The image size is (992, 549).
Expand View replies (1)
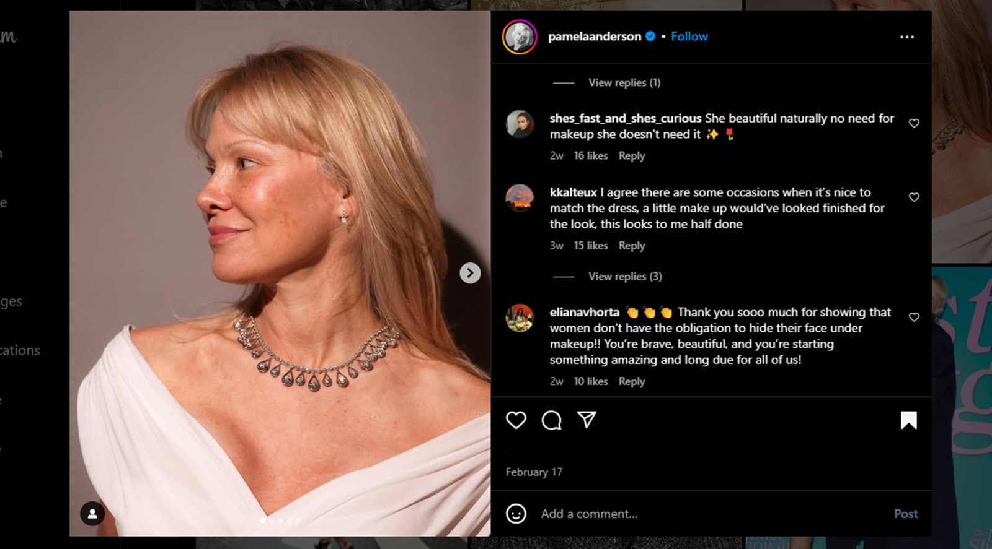(x=624, y=82)
